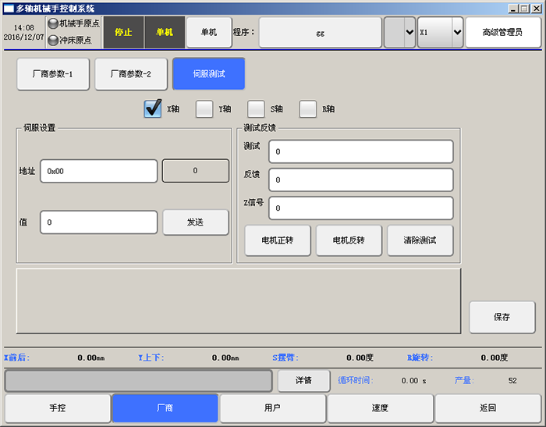Select the R轴 checkbox
This screenshot has width=546, height=427.
tap(309, 109)
